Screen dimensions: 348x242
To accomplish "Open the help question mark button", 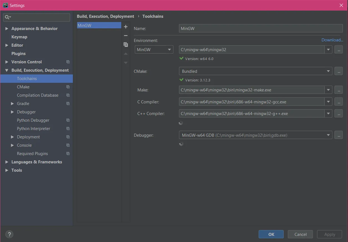I will tap(9, 234).
